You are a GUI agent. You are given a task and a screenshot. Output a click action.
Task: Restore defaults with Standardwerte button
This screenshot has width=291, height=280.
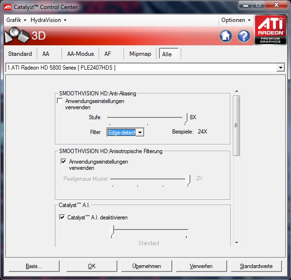[x=256, y=266]
